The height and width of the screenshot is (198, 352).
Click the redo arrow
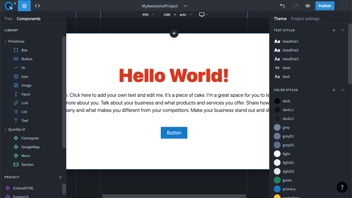click(x=296, y=6)
